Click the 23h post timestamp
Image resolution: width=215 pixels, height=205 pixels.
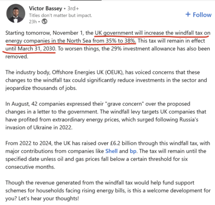pyautogui.click(x=33, y=22)
